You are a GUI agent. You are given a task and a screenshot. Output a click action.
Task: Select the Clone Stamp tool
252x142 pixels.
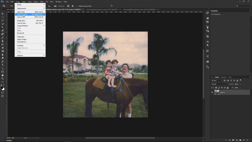[x=2, y=41]
